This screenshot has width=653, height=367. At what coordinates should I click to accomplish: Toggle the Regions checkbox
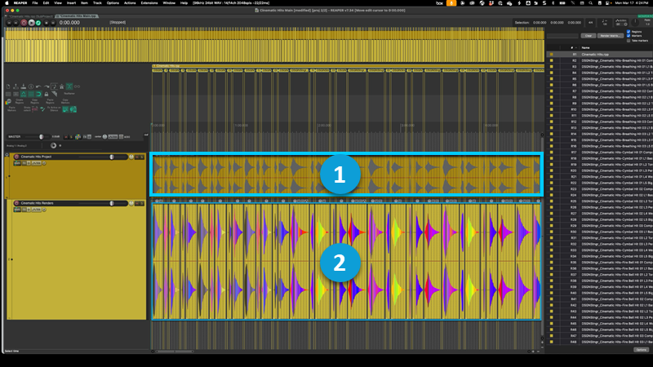629,31
